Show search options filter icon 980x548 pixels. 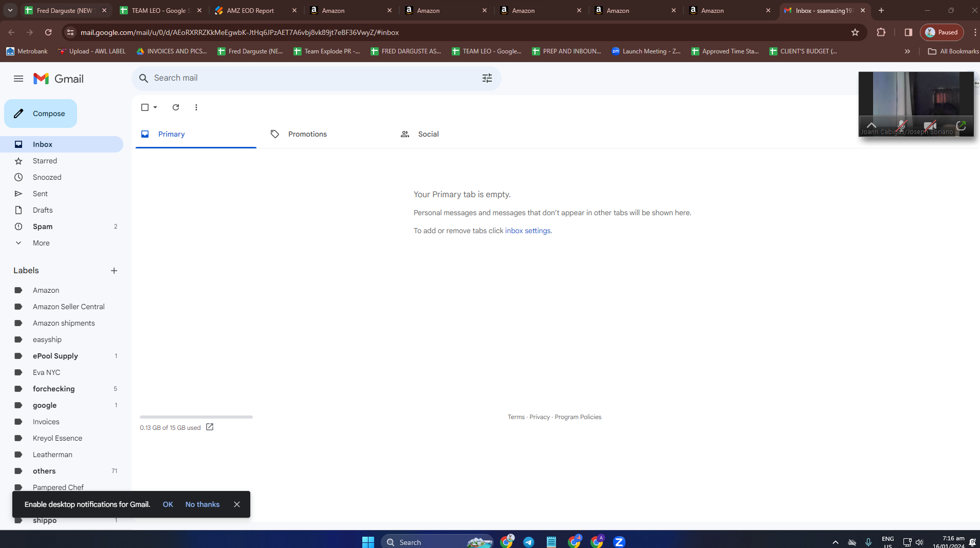tap(487, 78)
